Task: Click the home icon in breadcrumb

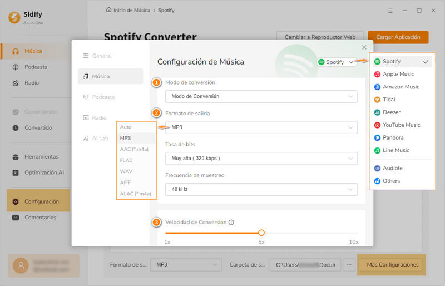Action: click(108, 10)
